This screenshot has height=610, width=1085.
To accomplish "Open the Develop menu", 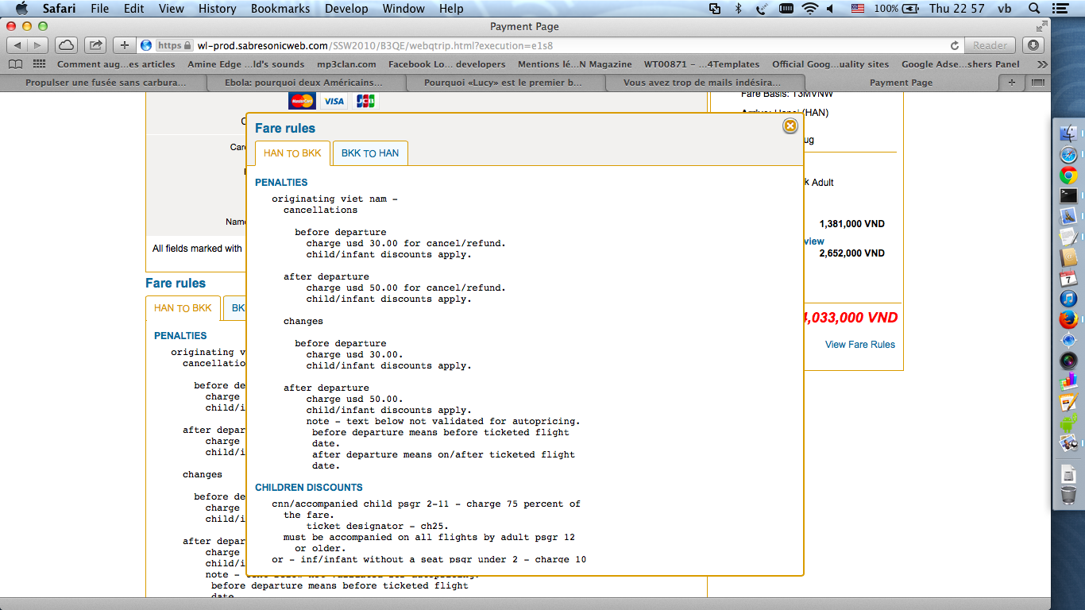I will [347, 9].
